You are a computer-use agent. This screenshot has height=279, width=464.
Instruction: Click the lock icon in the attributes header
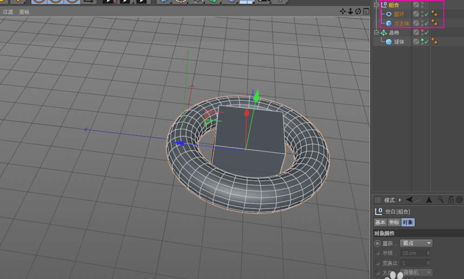point(451,200)
